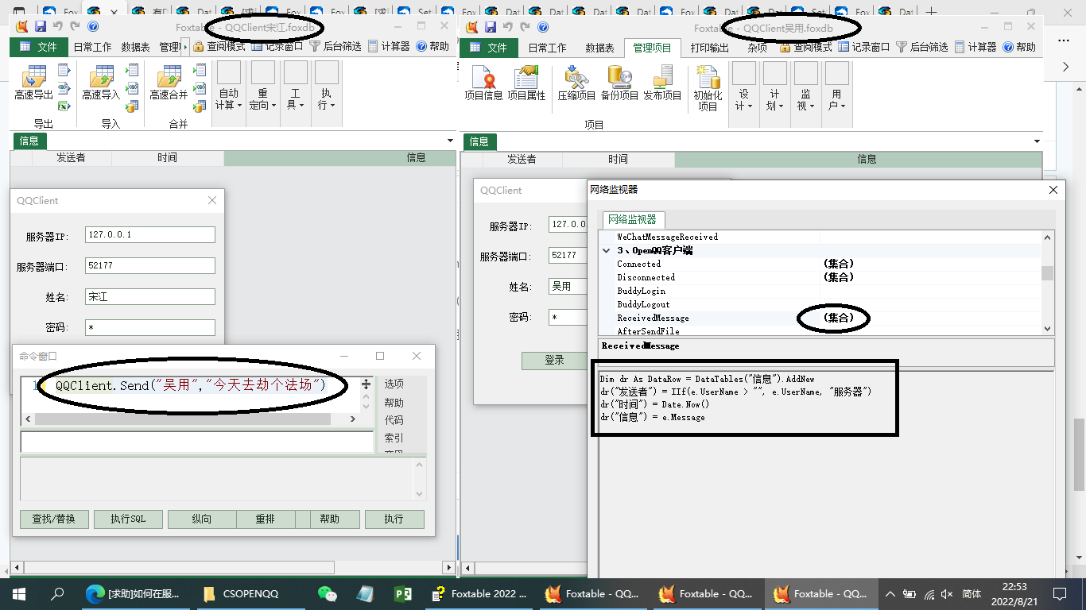Click 重排 button in command window
The width and height of the screenshot is (1086, 610).
(266, 519)
